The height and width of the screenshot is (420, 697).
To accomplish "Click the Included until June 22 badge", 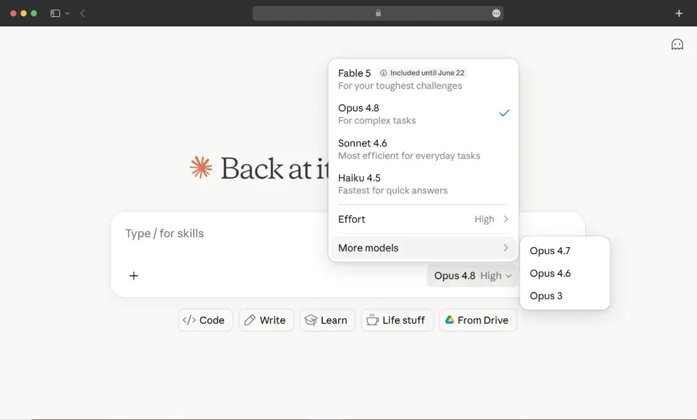I will (421, 73).
